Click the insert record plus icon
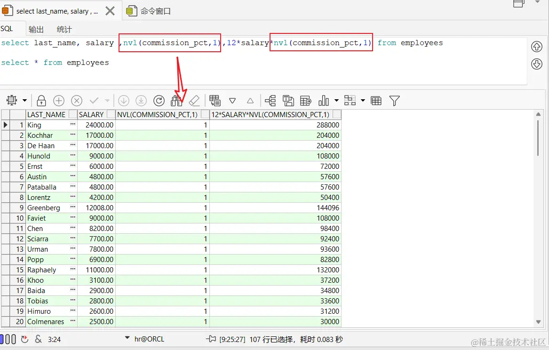Screen dimensions: 549x350 [x=59, y=101]
